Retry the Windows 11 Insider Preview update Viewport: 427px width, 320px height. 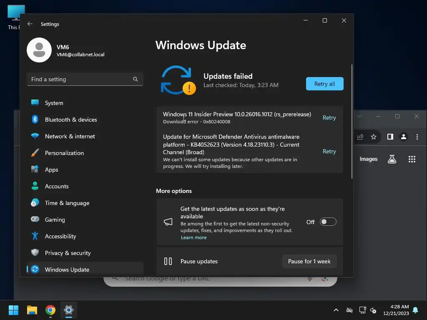pos(329,117)
